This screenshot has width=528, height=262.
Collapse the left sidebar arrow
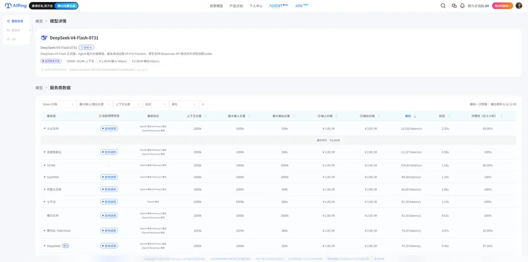pyautogui.click(x=31, y=30)
